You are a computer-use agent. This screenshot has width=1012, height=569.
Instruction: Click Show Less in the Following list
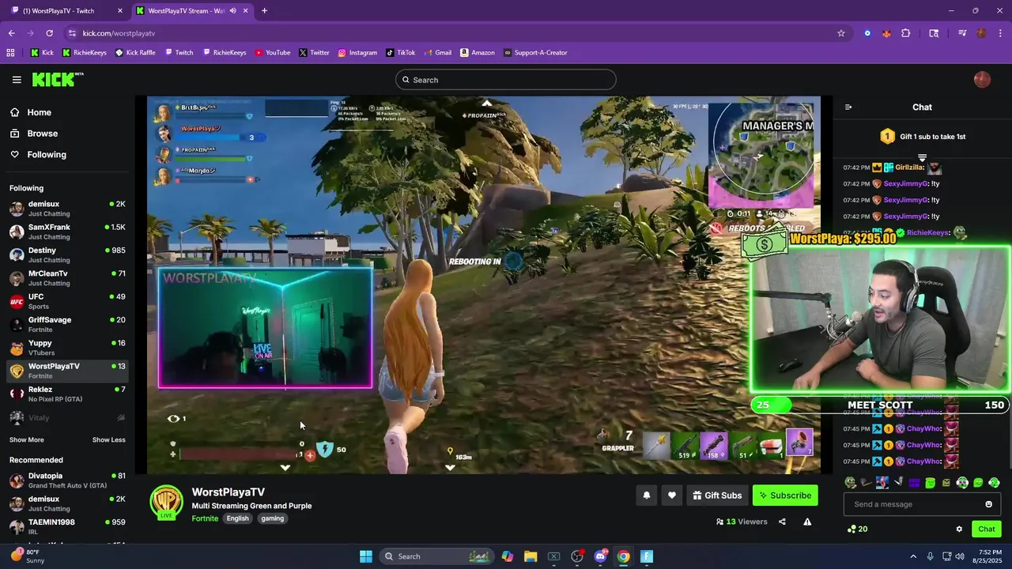(109, 440)
